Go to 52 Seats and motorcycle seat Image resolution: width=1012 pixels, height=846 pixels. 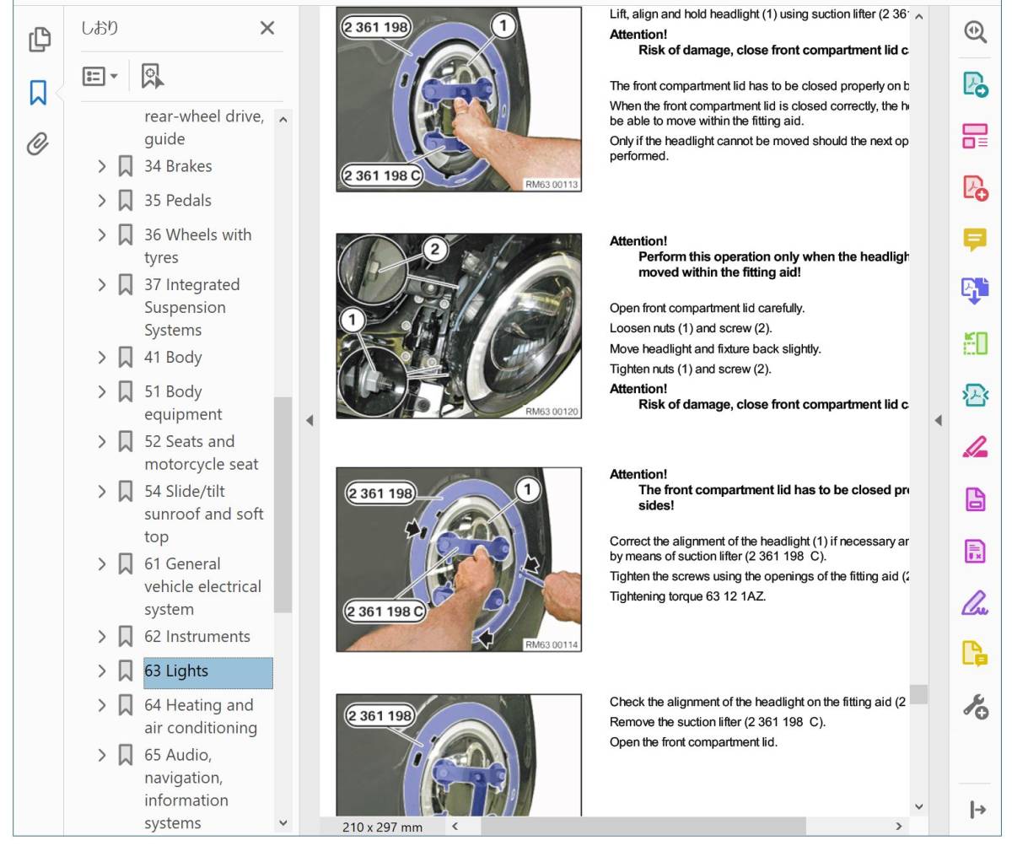pos(202,453)
